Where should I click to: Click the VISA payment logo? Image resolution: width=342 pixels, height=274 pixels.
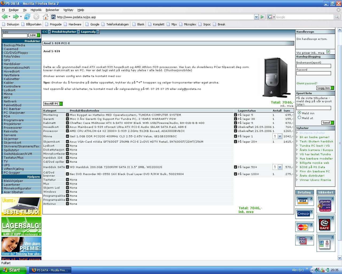click(x=304, y=201)
